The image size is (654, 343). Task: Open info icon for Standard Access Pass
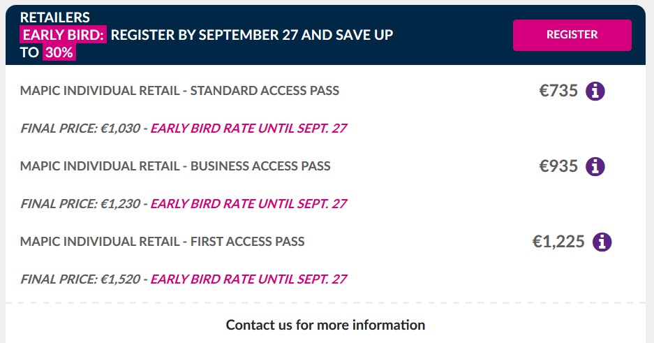[x=595, y=91]
